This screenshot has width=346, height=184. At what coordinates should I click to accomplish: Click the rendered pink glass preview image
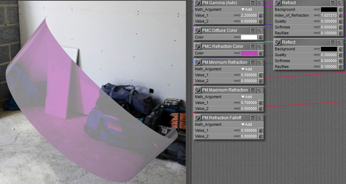tap(93, 92)
